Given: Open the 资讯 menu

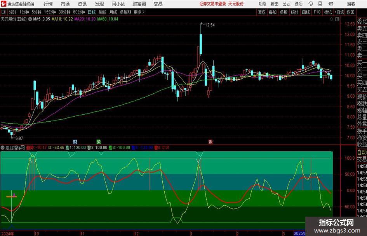Looking at the screenshot, I should pyautogui.click(x=82, y=4).
